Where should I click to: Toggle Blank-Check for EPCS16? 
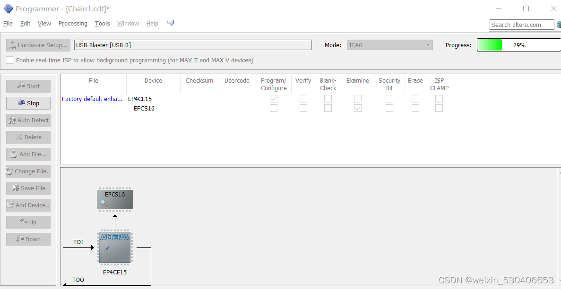coord(328,108)
